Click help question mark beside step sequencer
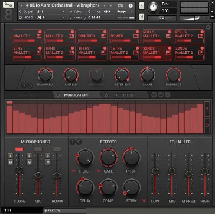The image size is (215, 214). coord(207,109)
